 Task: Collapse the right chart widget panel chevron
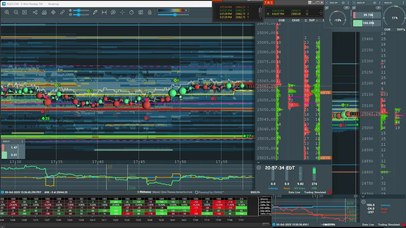363,196
